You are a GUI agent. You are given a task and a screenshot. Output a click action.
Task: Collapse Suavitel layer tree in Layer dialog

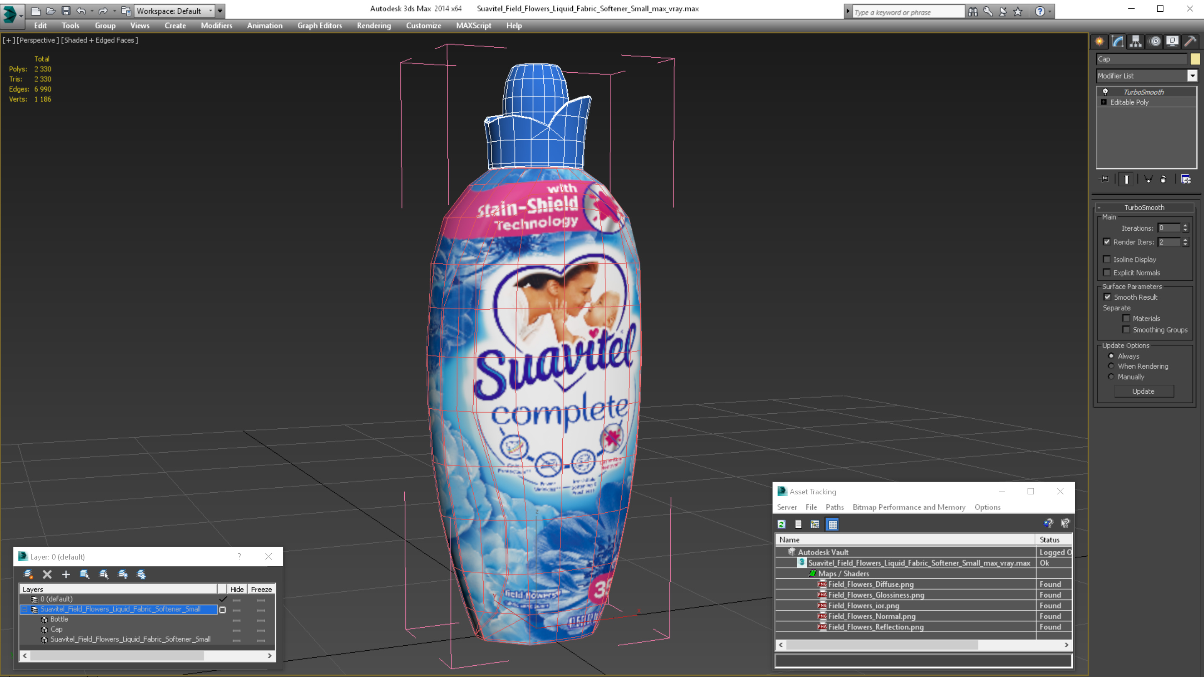click(x=24, y=609)
